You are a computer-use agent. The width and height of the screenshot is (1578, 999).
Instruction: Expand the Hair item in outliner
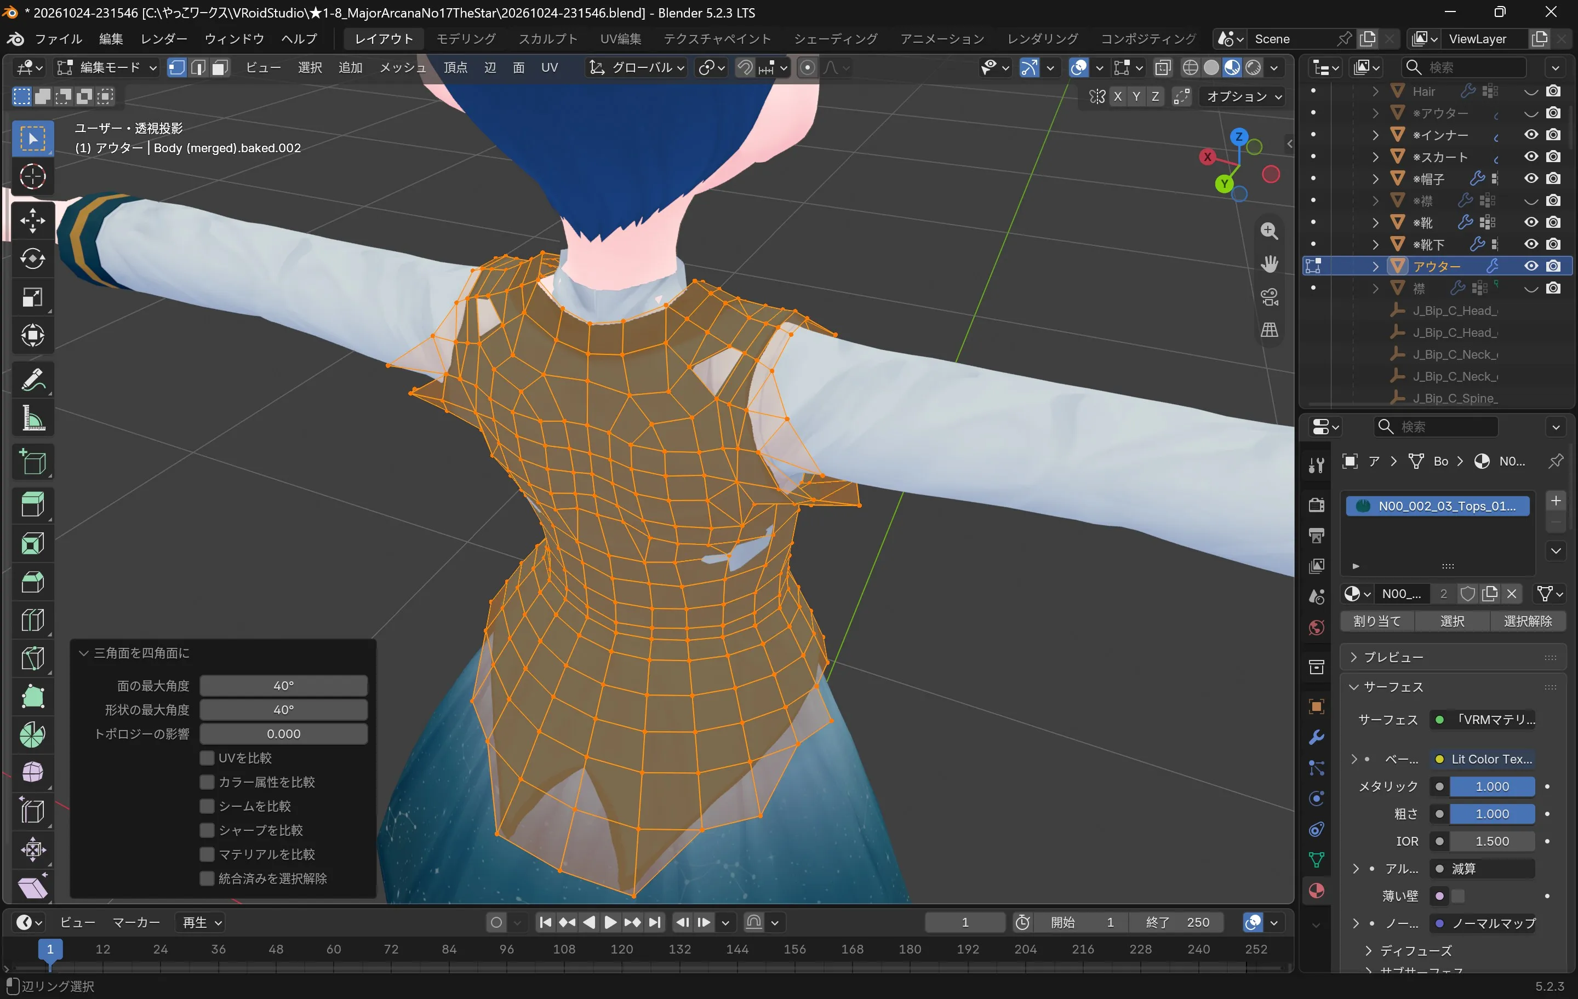(1375, 91)
